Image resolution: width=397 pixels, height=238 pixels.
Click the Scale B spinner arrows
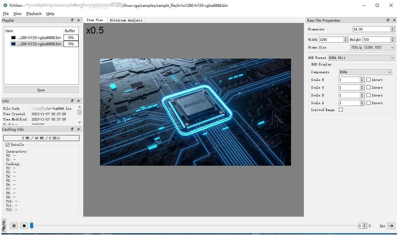pyautogui.click(x=362, y=95)
